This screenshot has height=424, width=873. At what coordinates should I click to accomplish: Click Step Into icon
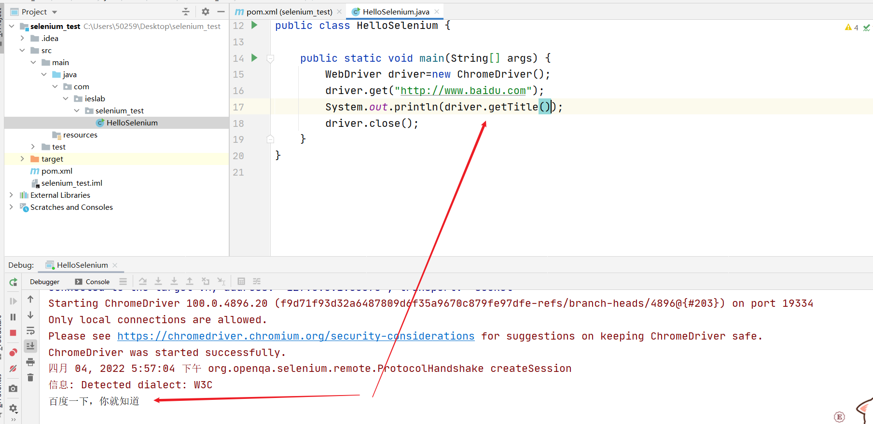click(158, 281)
